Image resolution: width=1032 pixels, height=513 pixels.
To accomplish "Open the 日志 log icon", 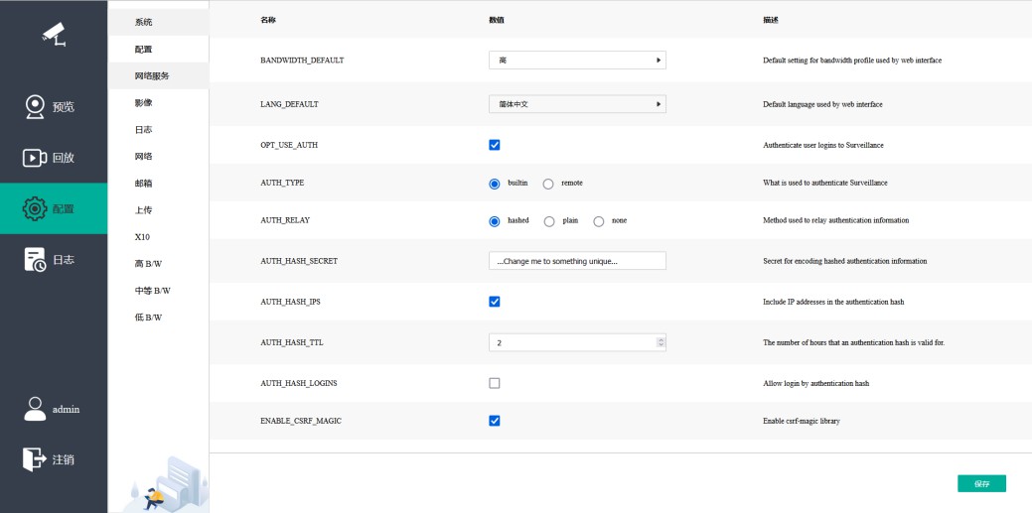I will click(x=35, y=260).
